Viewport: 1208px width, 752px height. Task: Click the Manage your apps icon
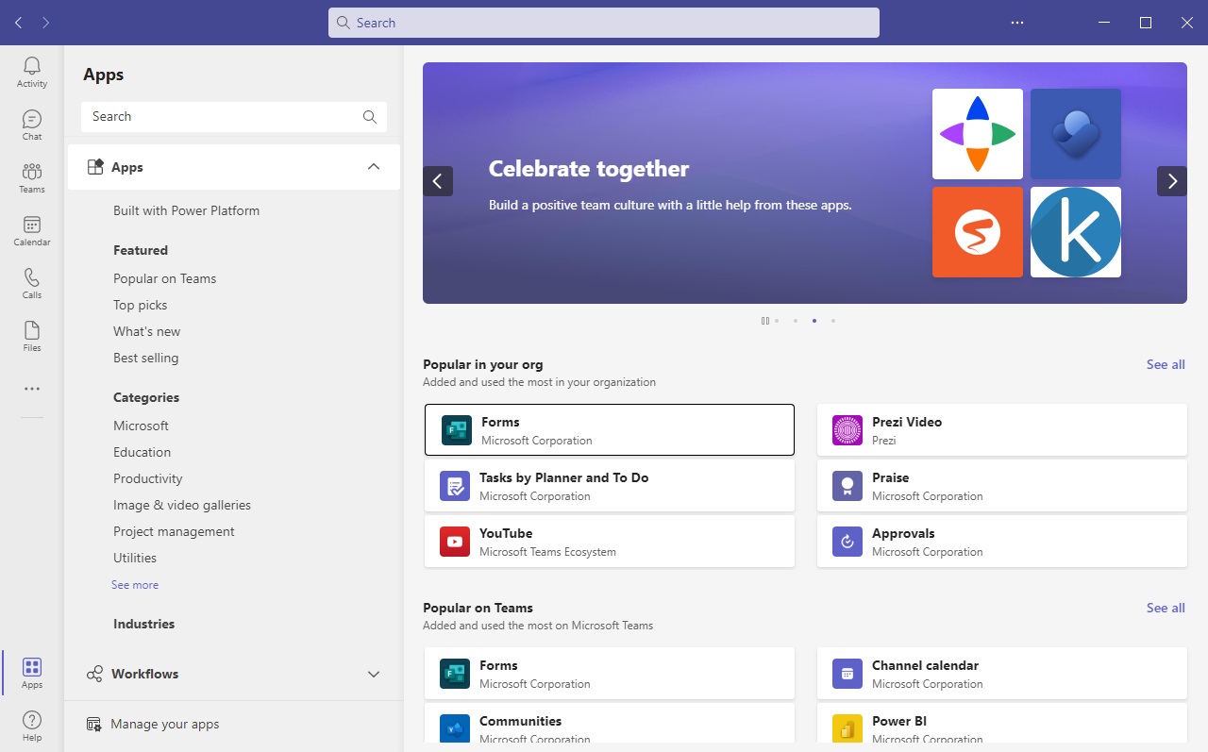94,724
